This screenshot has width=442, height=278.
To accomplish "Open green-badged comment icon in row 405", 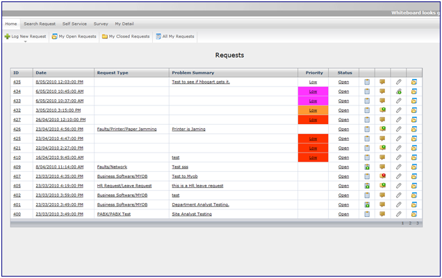I will [382, 186].
